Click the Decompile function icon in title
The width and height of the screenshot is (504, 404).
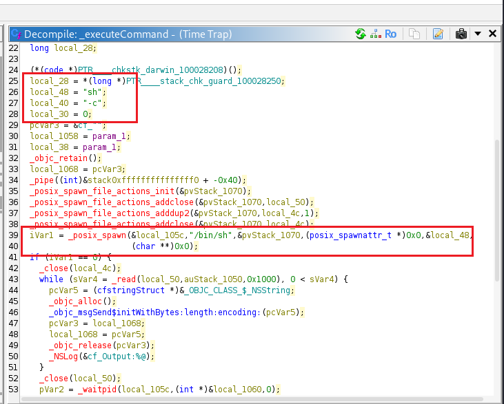point(15,34)
